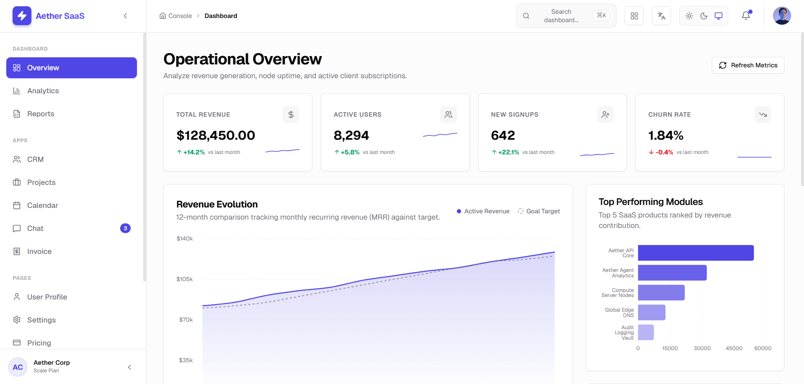Click the Overview grid icon
Image resolution: width=804 pixels, height=384 pixels.
17,68
